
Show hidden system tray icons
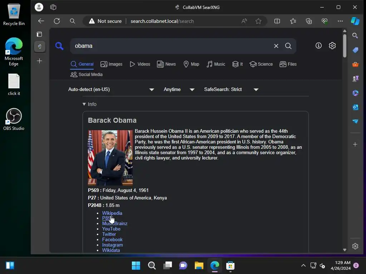pos(303,265)
